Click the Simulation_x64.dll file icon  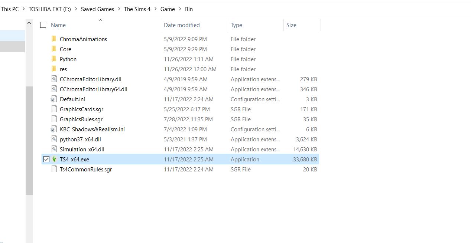coord(54,149)
